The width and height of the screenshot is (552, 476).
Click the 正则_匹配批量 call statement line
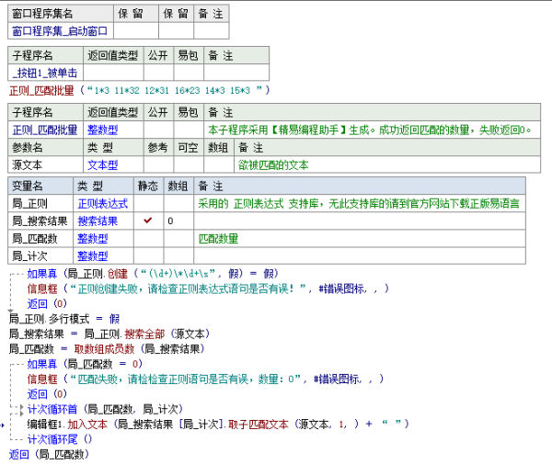(x=138, y=90)
